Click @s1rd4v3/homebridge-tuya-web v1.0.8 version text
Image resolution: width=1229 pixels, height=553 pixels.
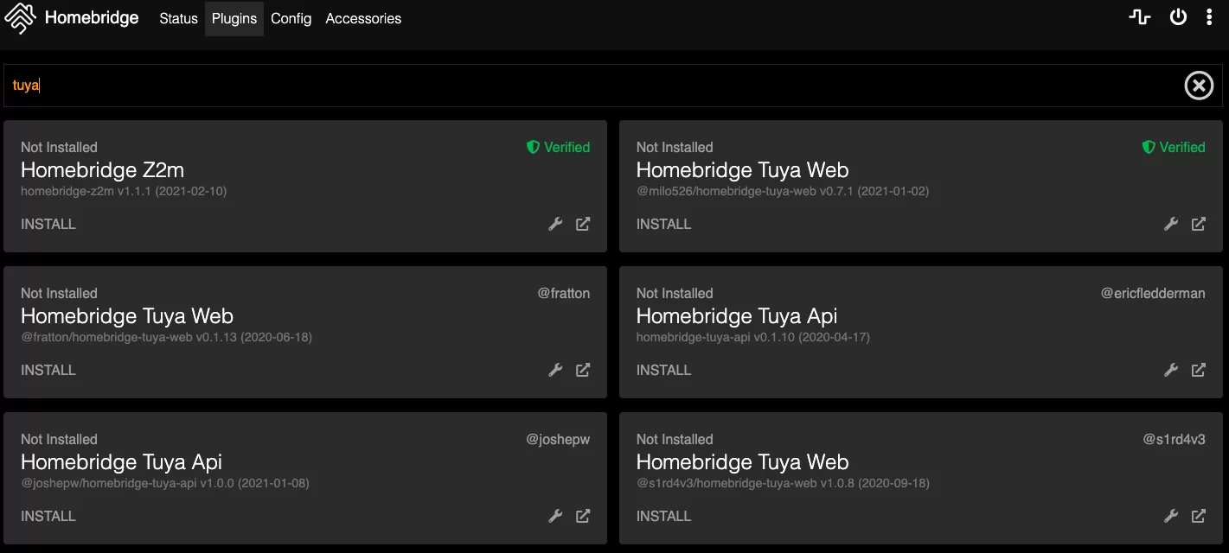pyautogui.click(x=783, y=483)
